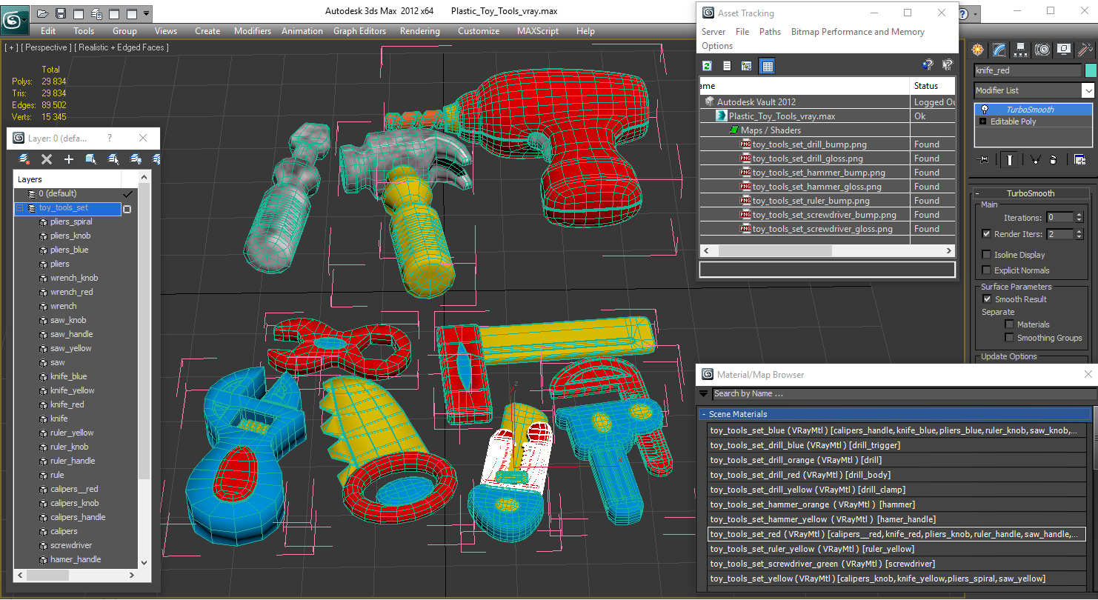Expand the Editable Poly plus sign
Viewport: 1098px width, 600px height.
pos(983,121)
